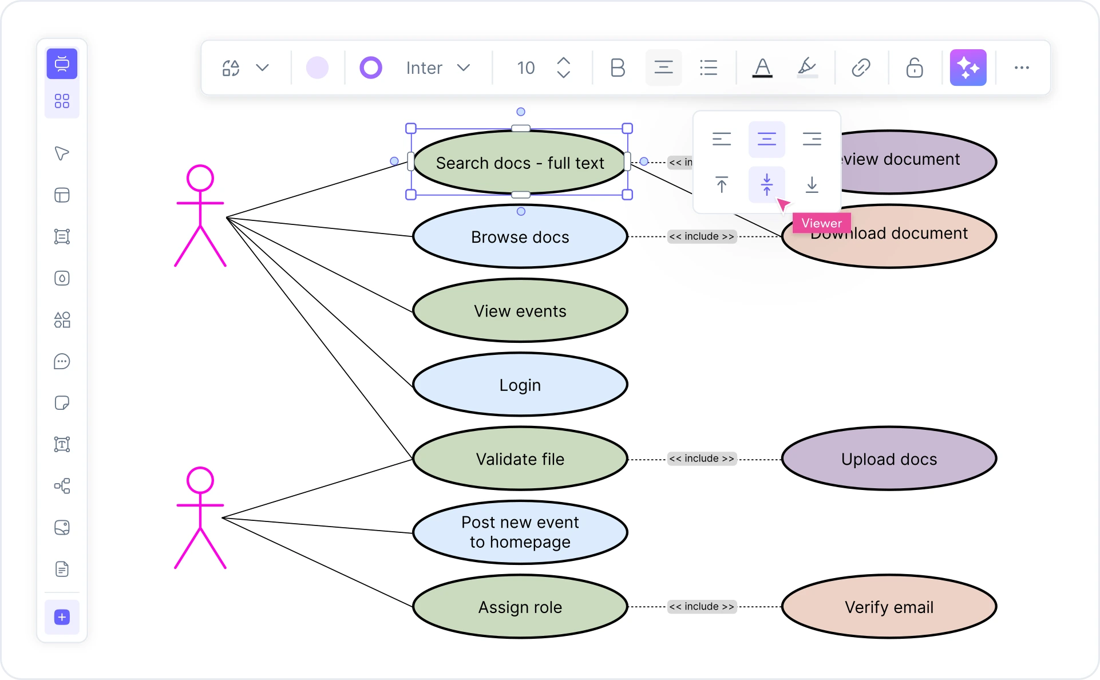Open the more options ellipsis menu
1100x680 pixels.
click(x=1022, y=68)
